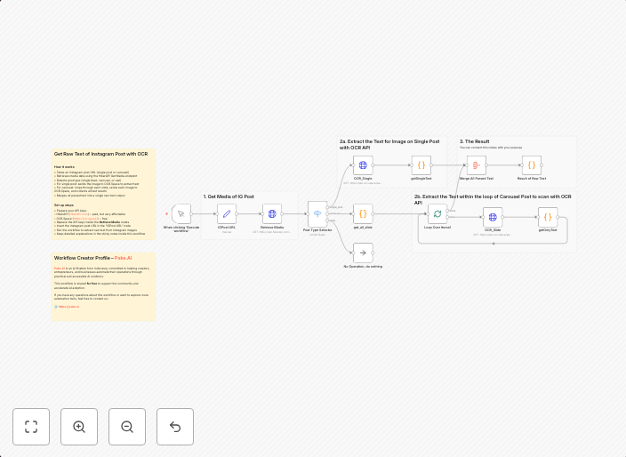626x457 pixels.
Task: Click the getSingleText code node
Action: 421,165
